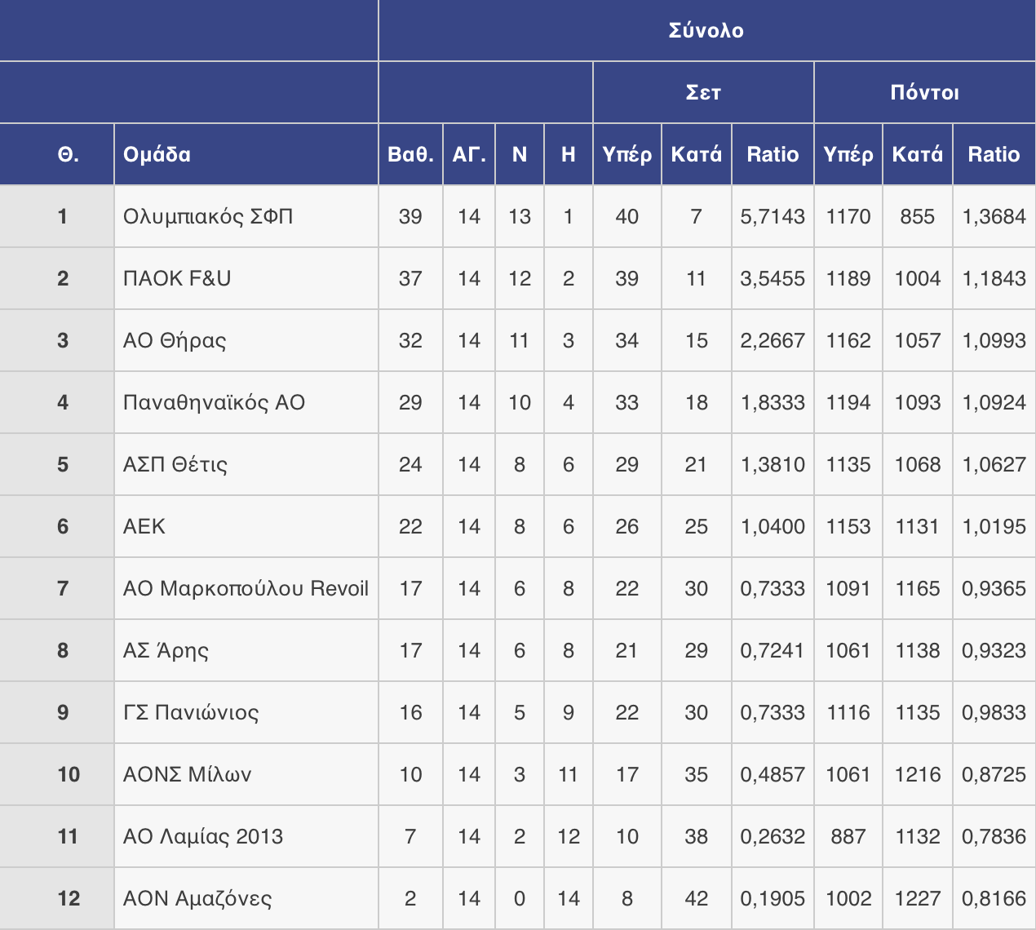
Task: Click points ratio 1,0924
Action: (994, 402)
